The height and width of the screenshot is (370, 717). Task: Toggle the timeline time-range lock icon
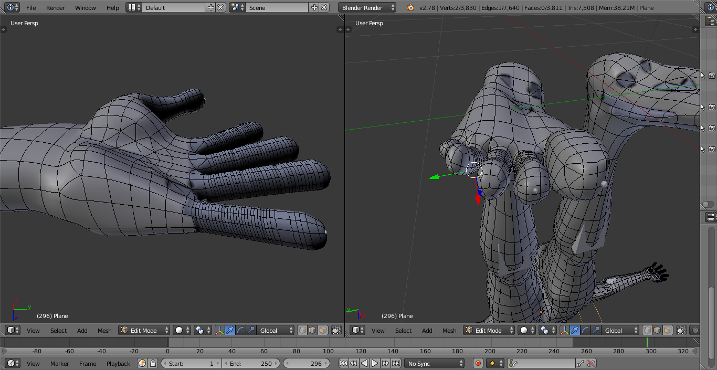(153, 363)
